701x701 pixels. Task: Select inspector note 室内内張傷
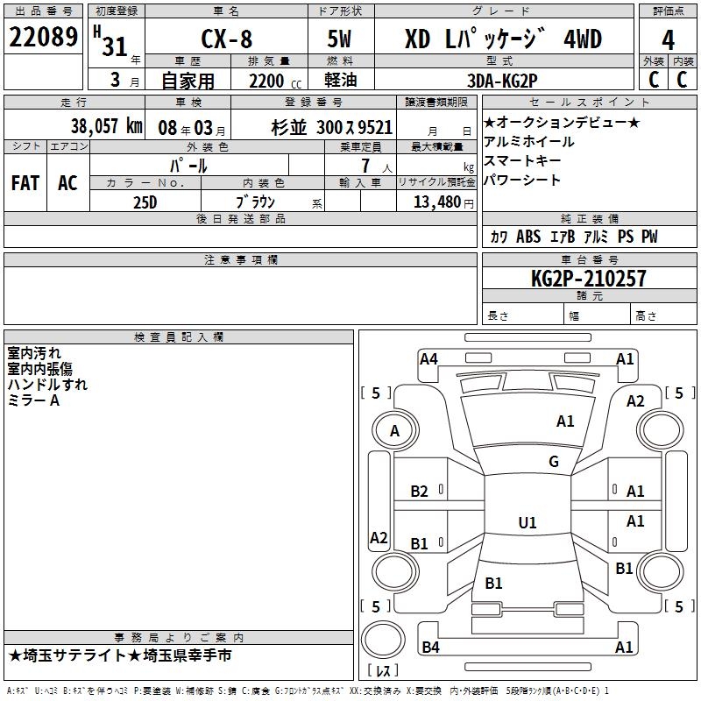39,368
